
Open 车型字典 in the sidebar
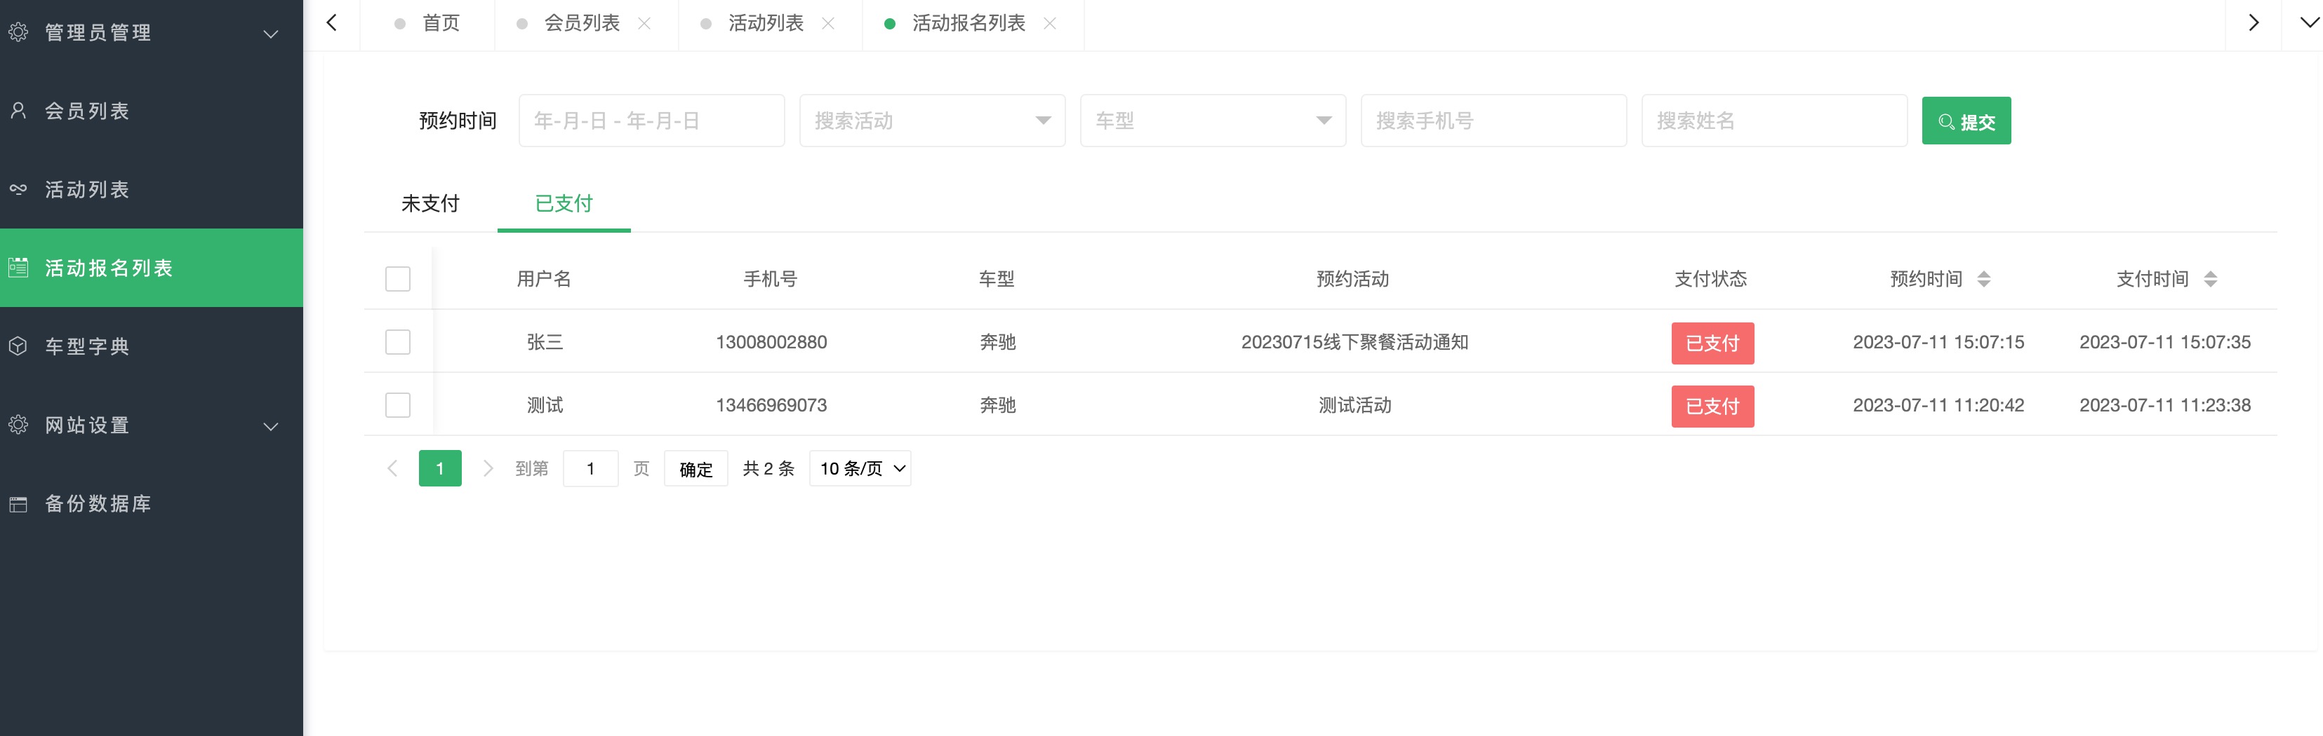coord(152,346)
